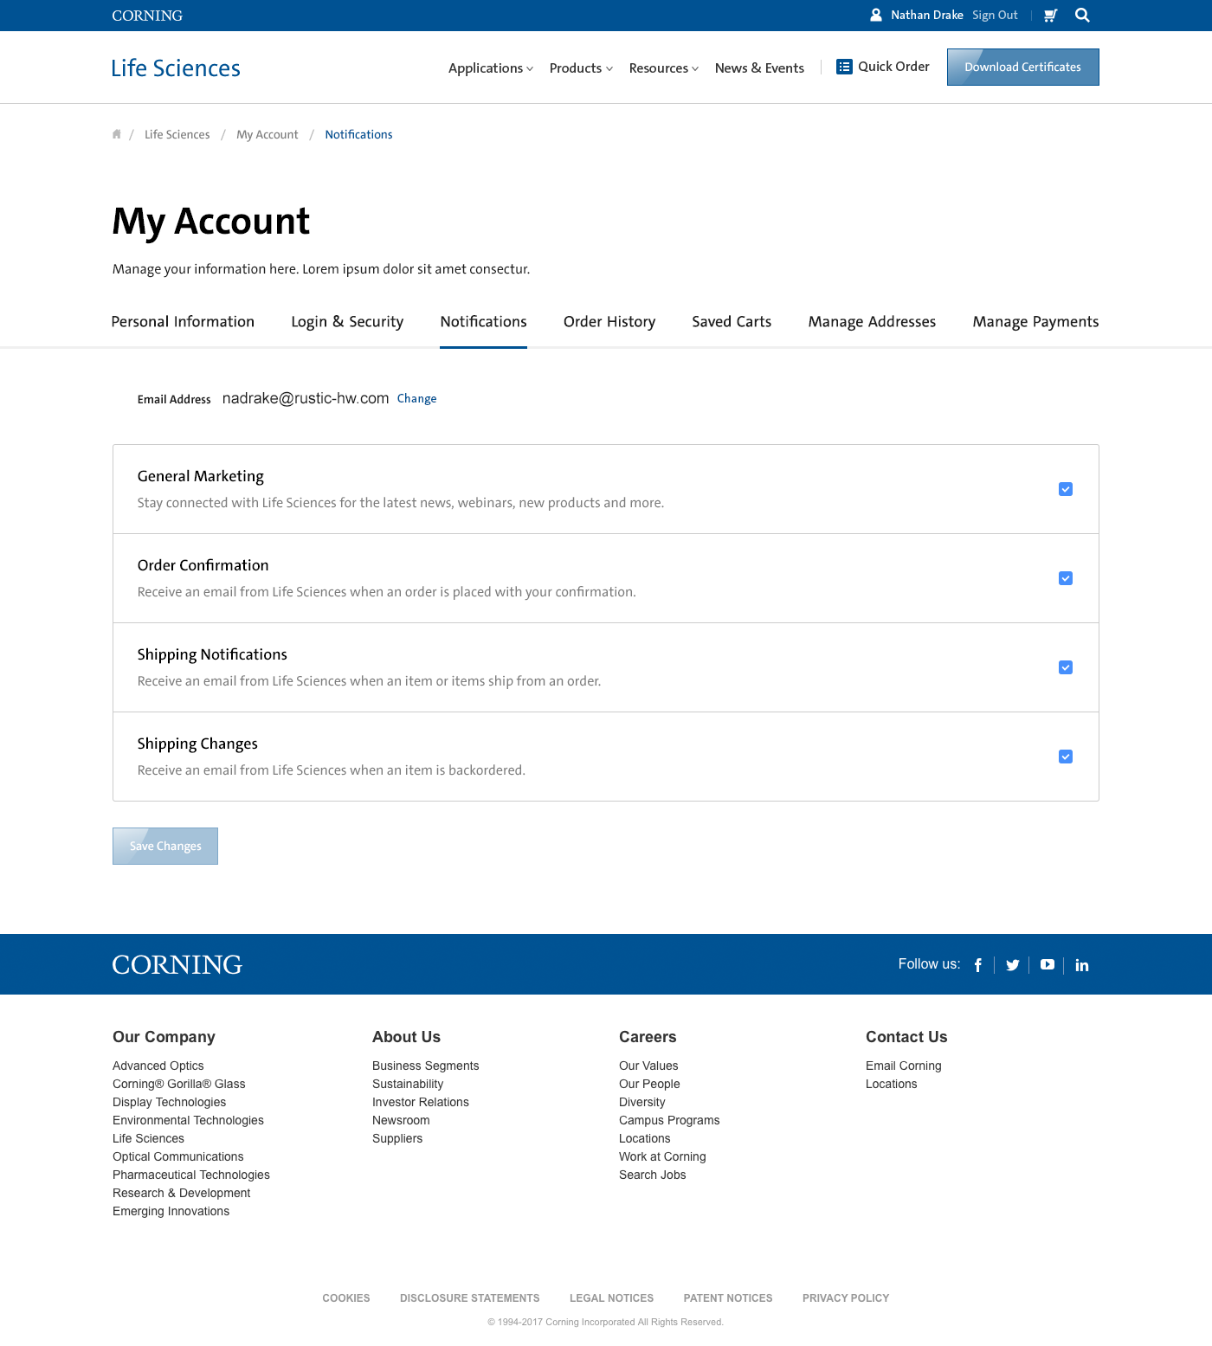The width and height of the screenshot is (1212, 1346).
Task: Open Corning's Facebook page icon
Action: click(978, 965)
